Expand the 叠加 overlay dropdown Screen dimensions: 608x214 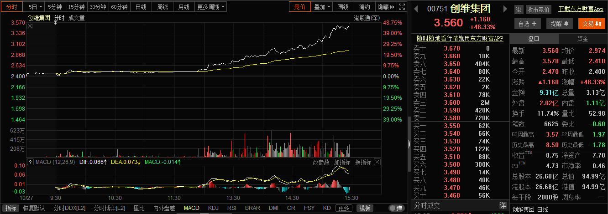tap(322, 7)
